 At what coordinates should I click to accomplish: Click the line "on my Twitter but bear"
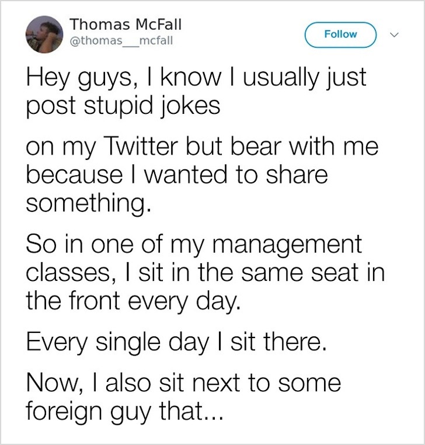pyautogui.click(x=201, y=148)
